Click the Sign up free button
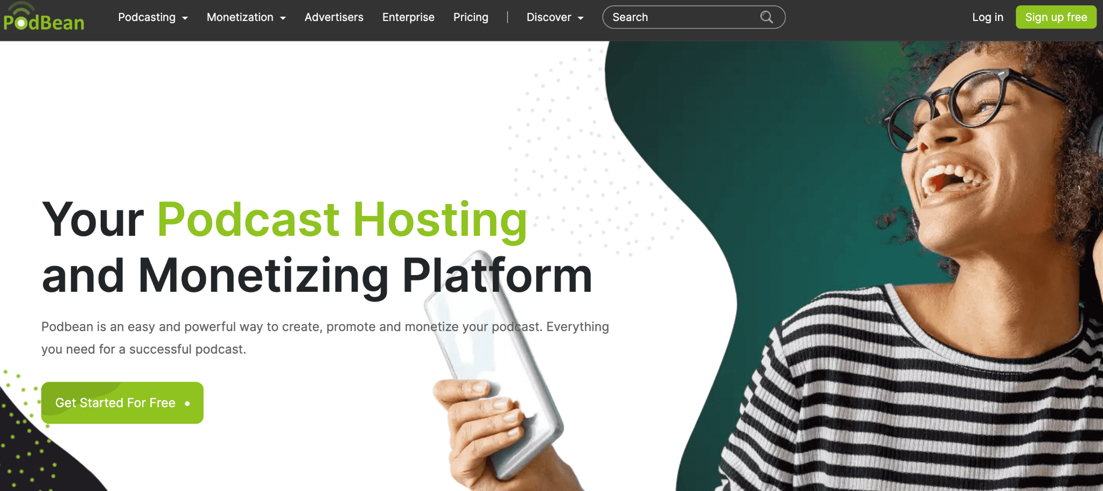This screenshot has height=491, width=1103. click(x=1056, y=17)
